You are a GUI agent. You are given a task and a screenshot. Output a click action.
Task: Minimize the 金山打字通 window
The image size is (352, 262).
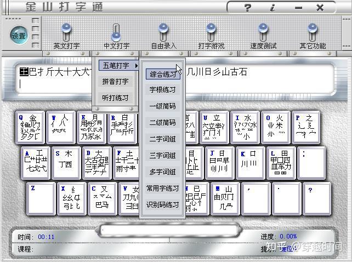pyautogui.click(x=298, y=8)
